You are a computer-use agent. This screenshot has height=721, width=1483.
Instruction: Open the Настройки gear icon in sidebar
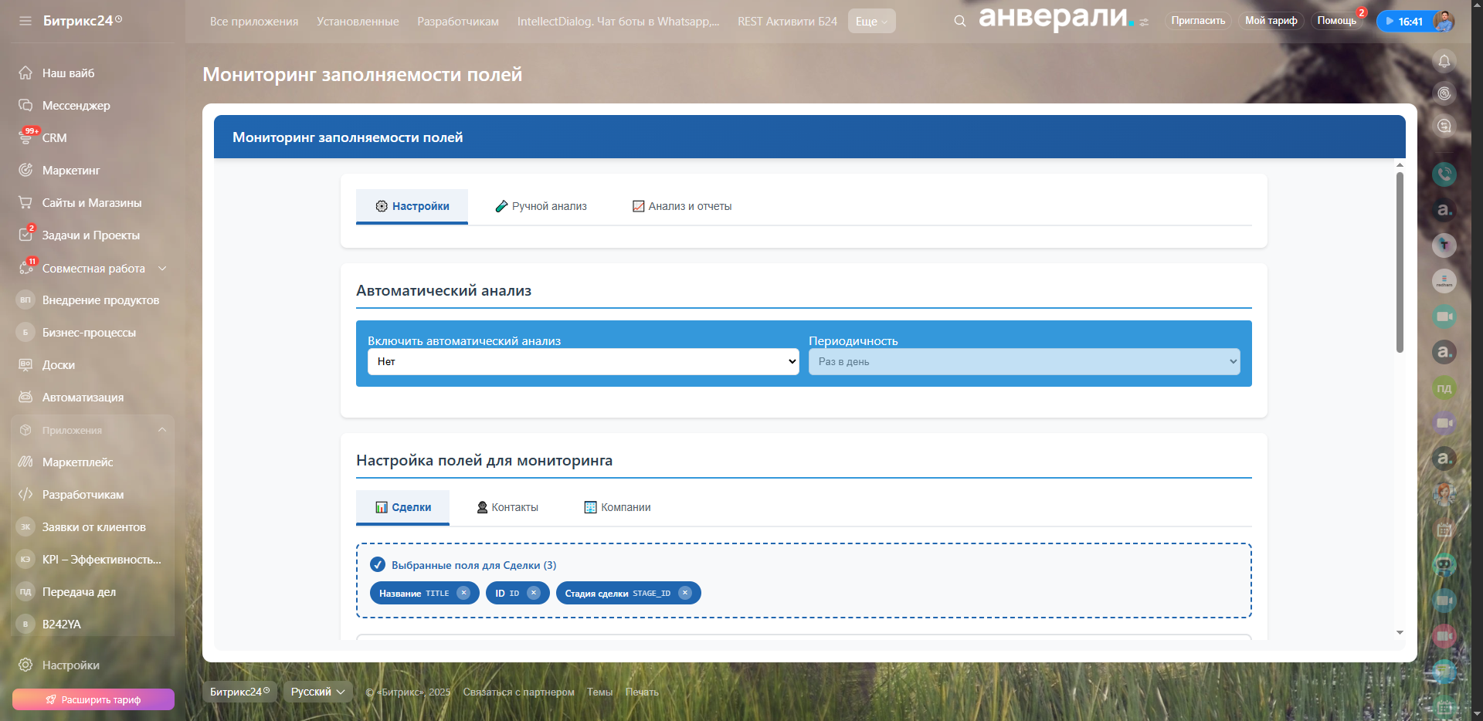coord(25,665)
